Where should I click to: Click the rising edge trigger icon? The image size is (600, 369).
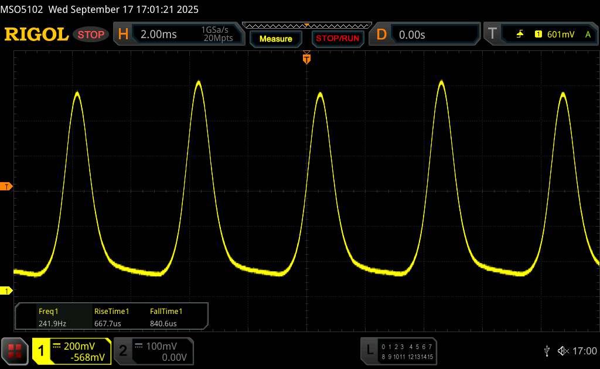point(520,35)
